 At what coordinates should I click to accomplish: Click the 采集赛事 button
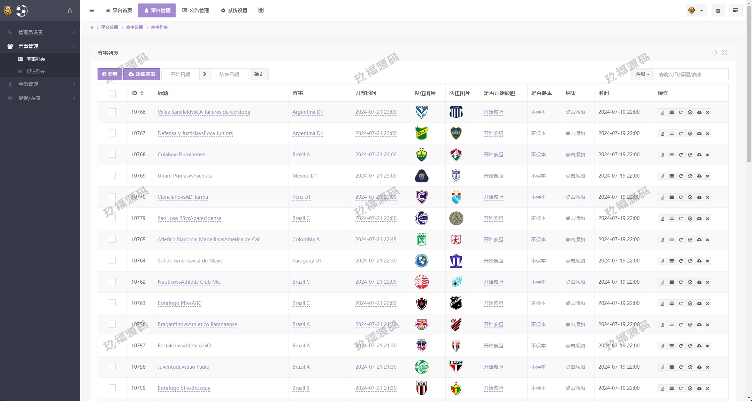pos(141,74)
